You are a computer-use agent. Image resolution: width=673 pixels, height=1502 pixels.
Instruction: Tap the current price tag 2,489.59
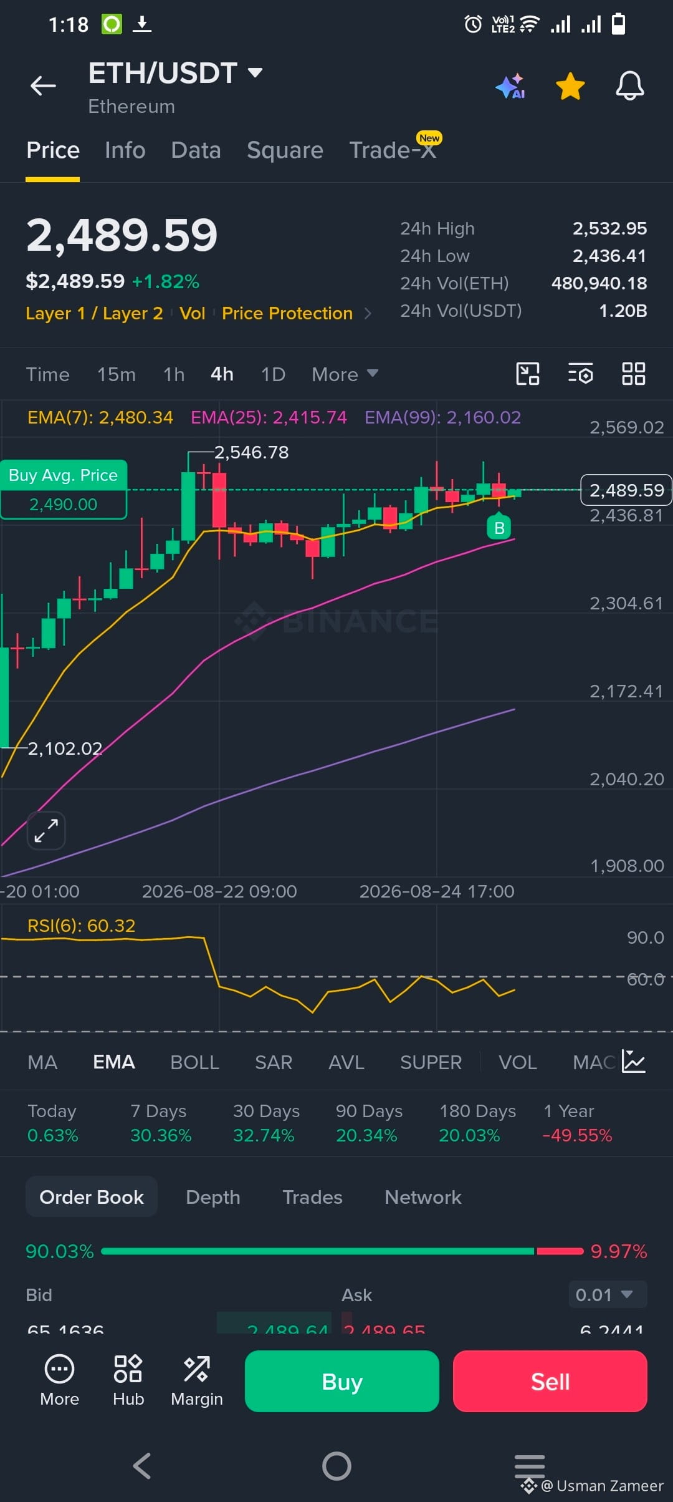pos(626,490)
